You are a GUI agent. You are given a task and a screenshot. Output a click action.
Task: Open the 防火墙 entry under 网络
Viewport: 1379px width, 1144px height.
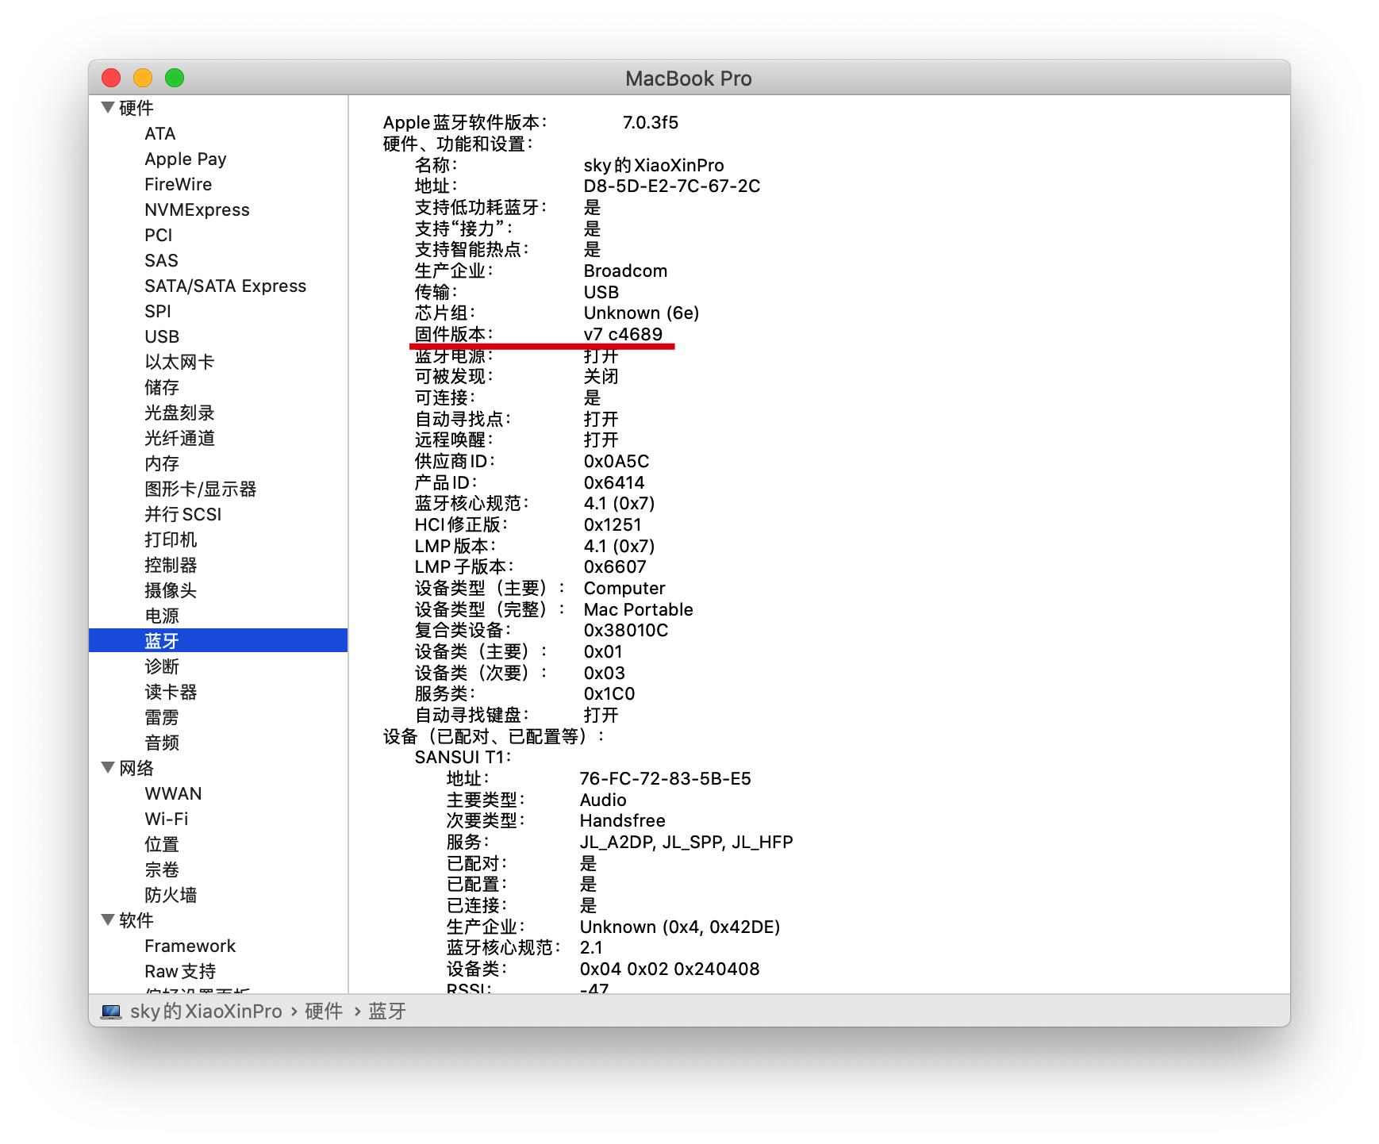pyautogui.click(x=169, y=894)
